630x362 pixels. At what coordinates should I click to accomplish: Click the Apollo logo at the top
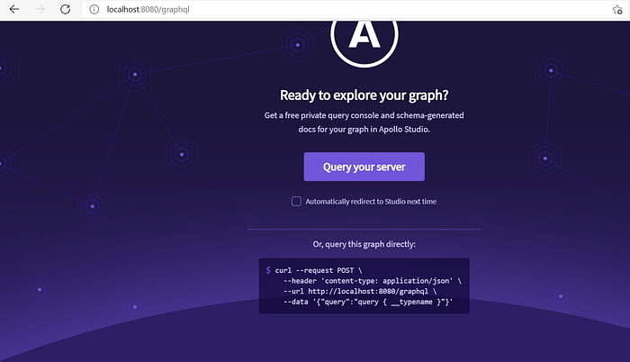pos(364,42)
